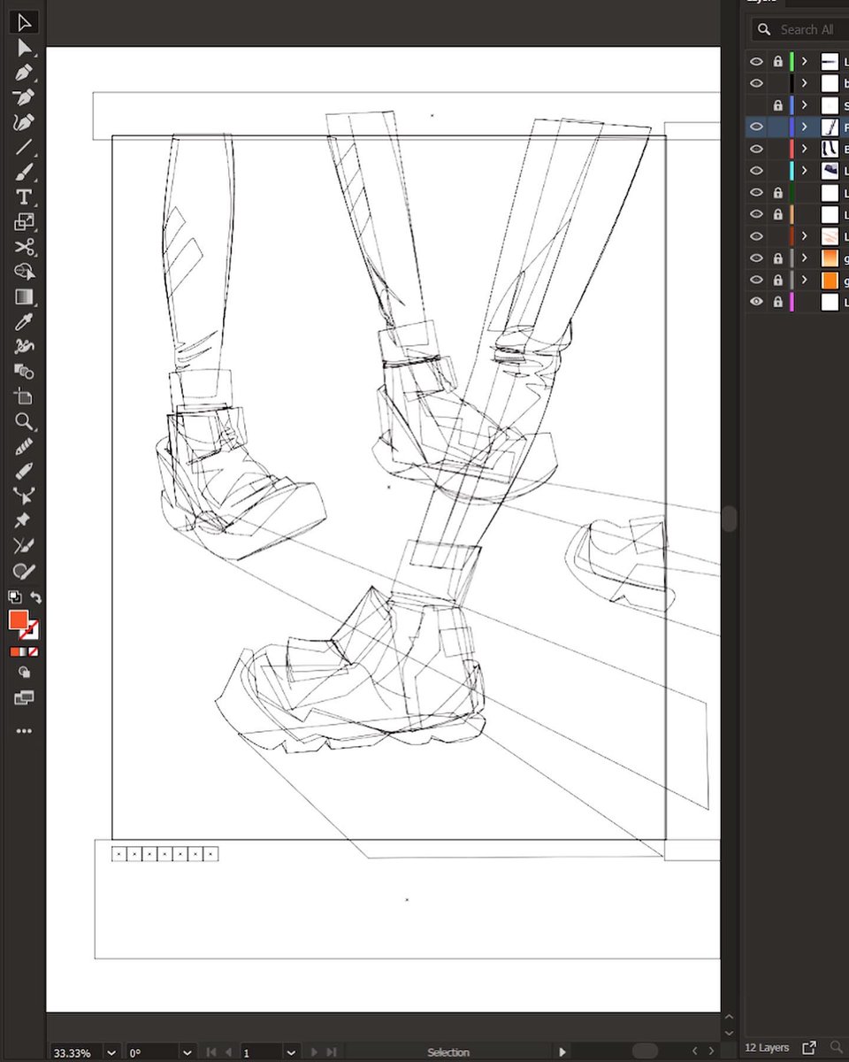This screenshot has width=849, height=1062.
Task: Select the Selection tool
Action: pos(22,21)
